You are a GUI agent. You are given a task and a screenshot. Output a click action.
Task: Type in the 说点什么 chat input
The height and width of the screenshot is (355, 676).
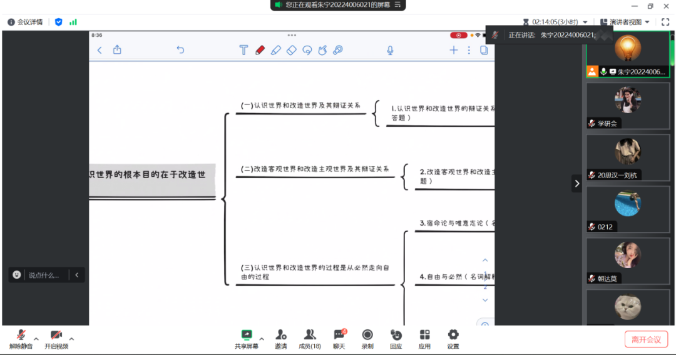[x=44, y=275]
